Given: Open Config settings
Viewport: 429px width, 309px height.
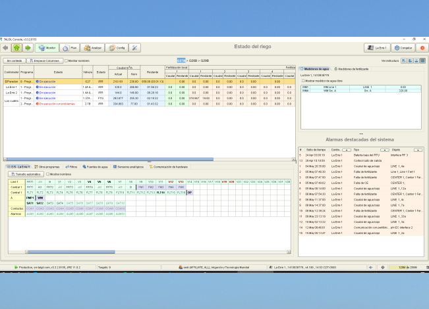Looking at the screenshot, I should [117, 48].
